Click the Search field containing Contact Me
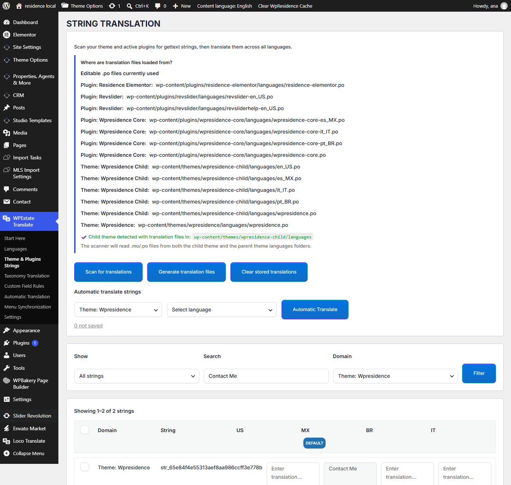This screenshot has height=485, width=511. 266,376
